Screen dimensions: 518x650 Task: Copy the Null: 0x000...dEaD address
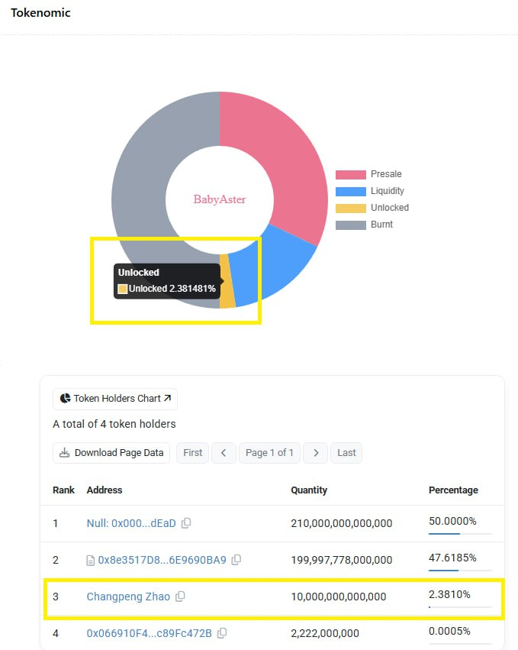pos(186,522)
